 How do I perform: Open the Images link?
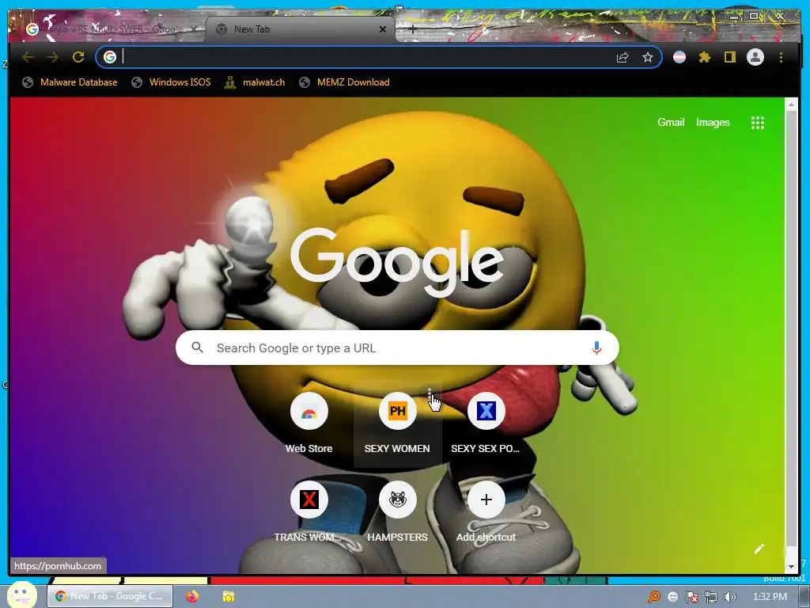pyautogui.click(x=713, y=123)
